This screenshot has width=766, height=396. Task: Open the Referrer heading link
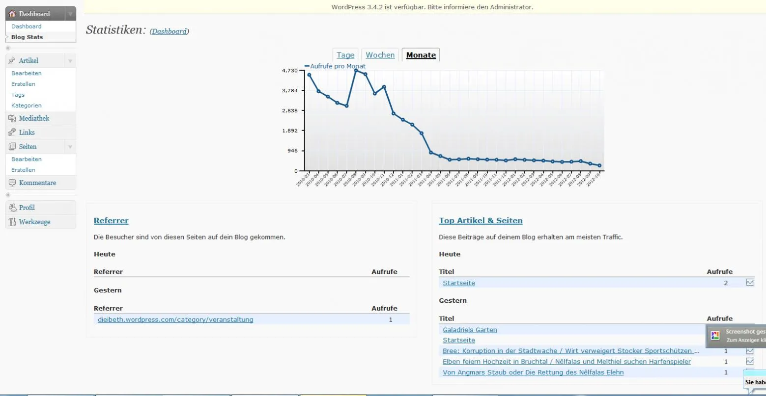coord(111,221)
